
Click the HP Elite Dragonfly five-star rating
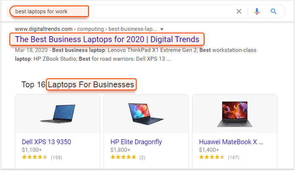123,157
